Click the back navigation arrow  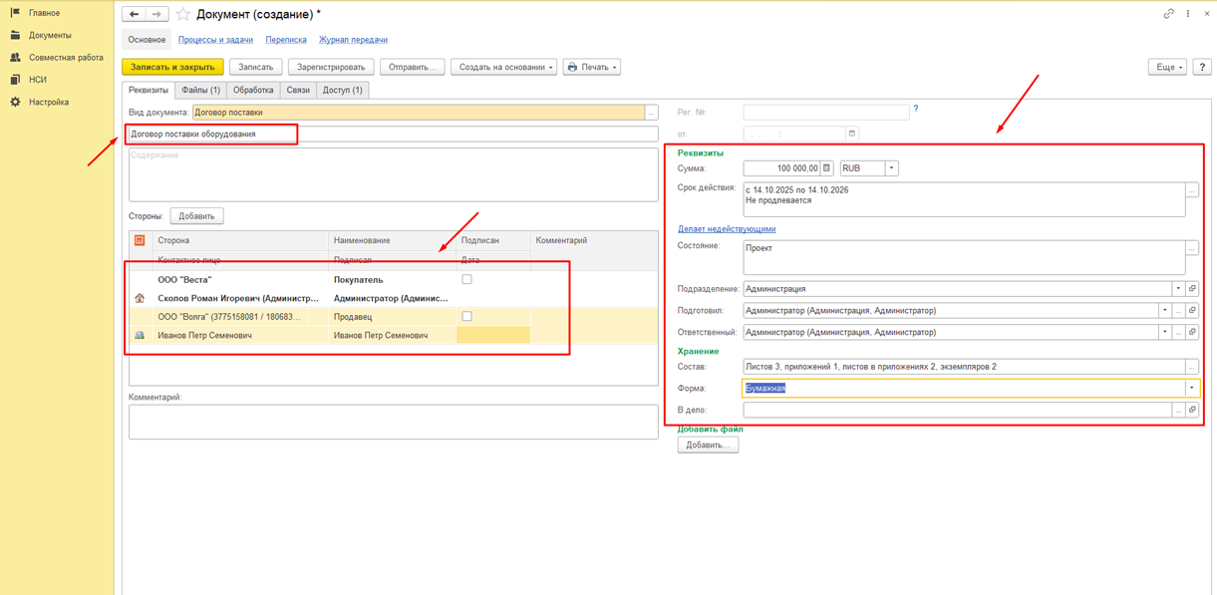point(135,15)
